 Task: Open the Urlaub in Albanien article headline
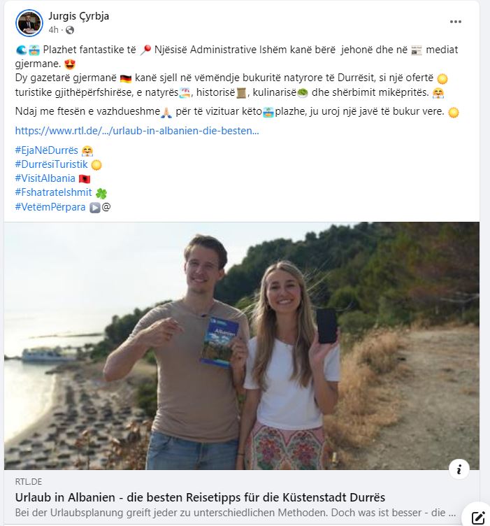pos(200,497)
